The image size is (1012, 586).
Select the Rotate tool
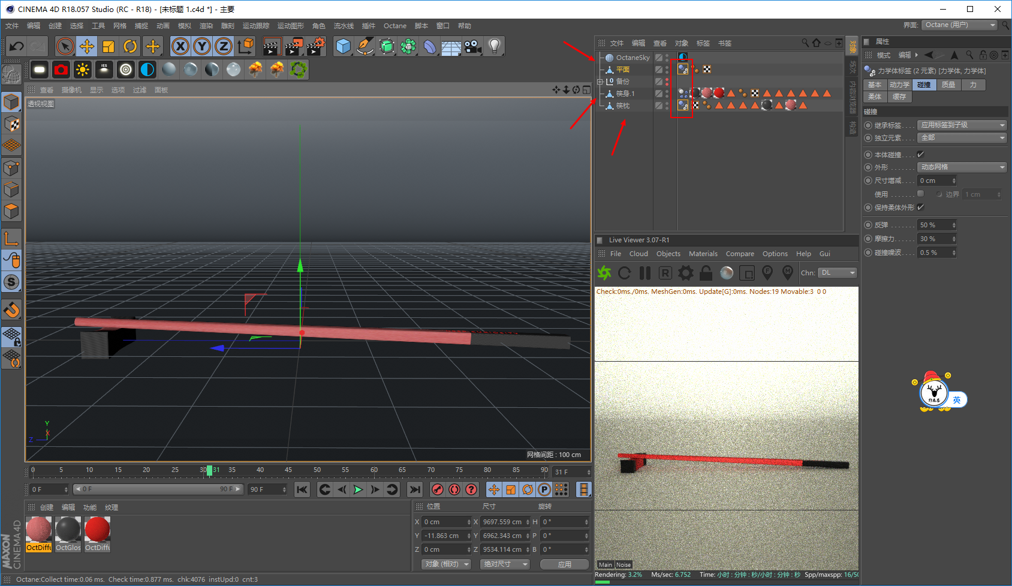point(130,46)
